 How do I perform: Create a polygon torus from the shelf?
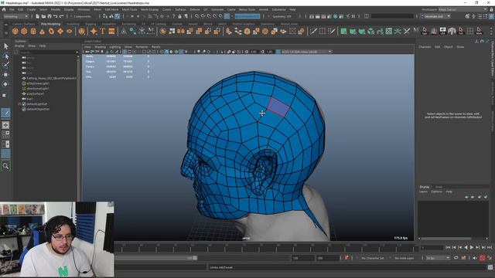(51, 31)
